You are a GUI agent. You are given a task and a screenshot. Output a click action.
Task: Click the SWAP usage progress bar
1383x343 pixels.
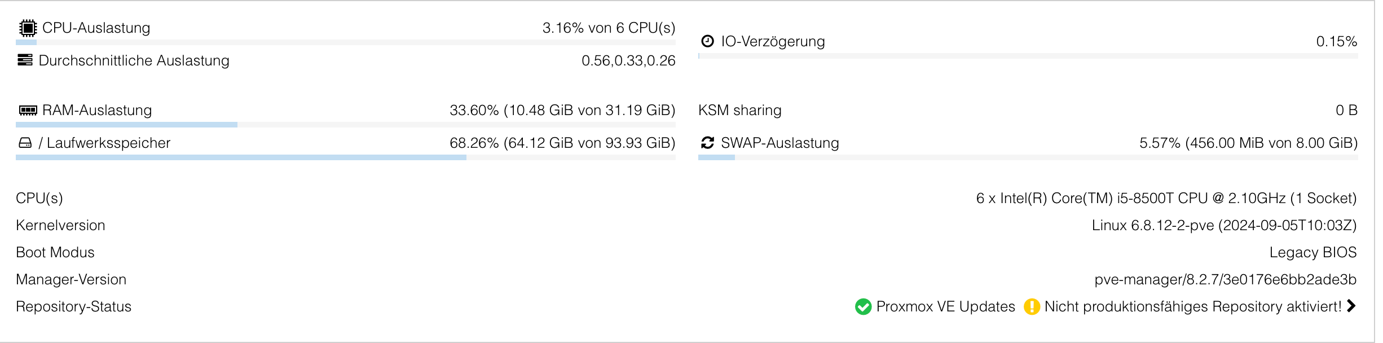tap(1028, 157)
